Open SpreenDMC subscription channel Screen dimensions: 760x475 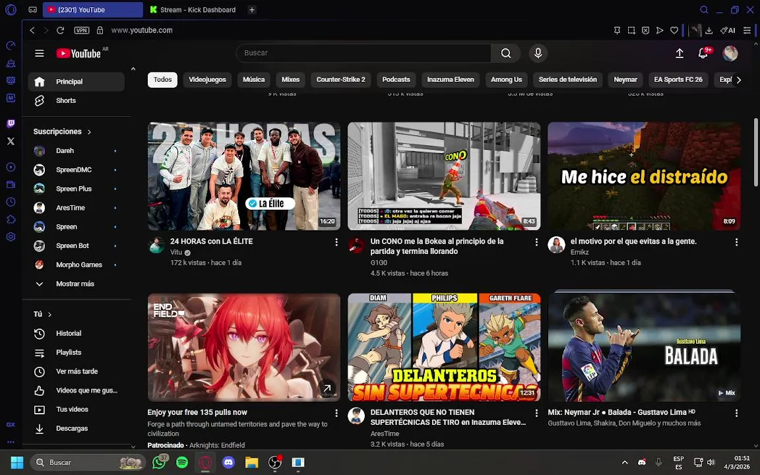[x=76, y=170]
